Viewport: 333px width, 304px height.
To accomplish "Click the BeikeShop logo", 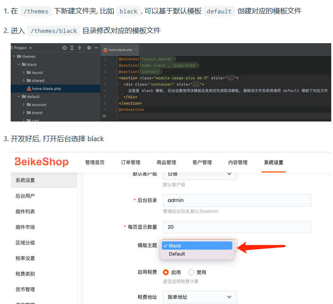I will (x=42, y=162).
